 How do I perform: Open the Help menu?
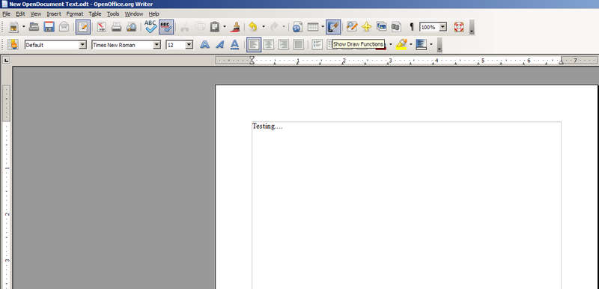tap(153, 13)
